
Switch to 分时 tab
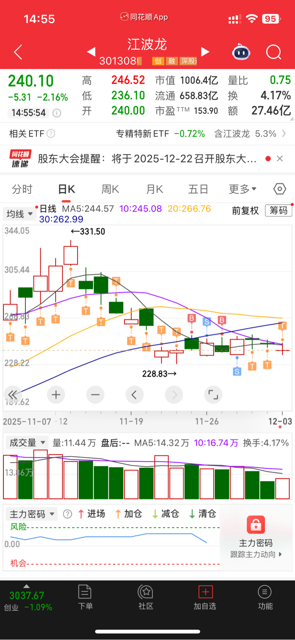click(22, 189)
